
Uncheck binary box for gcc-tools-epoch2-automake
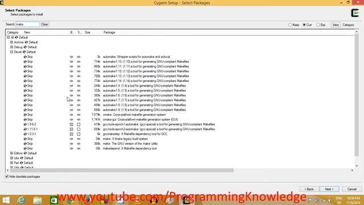coord(72,129)
